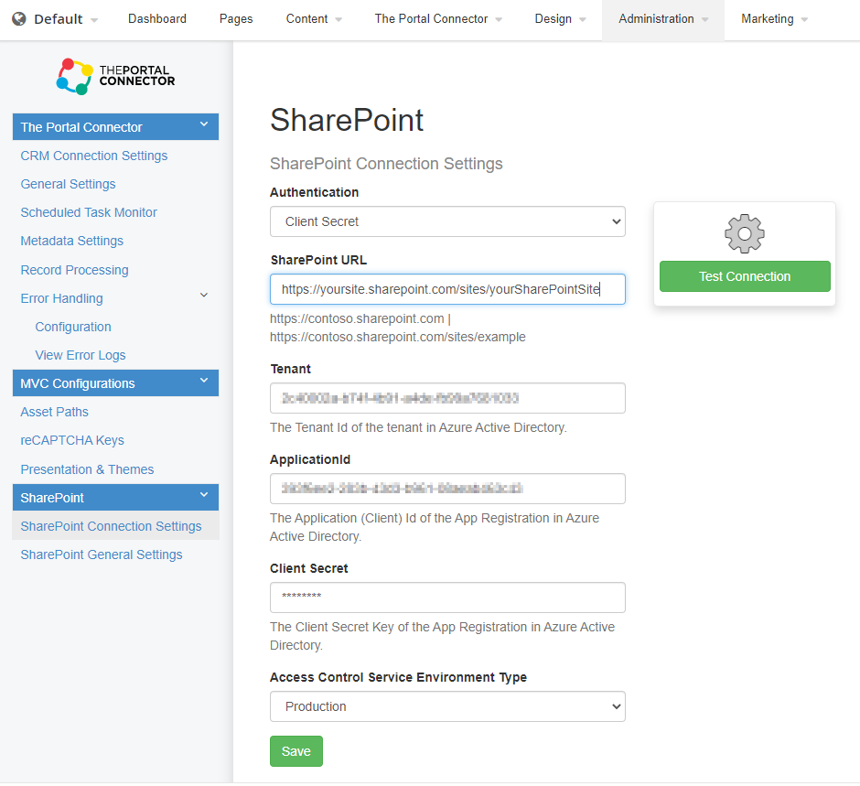Expand the Marketing menu
The width and height of the screenshot is (860, 786).
pos(774,19)
